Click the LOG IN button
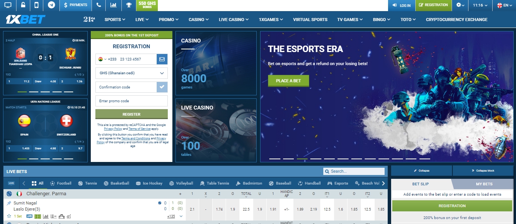Screen dimensions: 516x224 point(401,5)
